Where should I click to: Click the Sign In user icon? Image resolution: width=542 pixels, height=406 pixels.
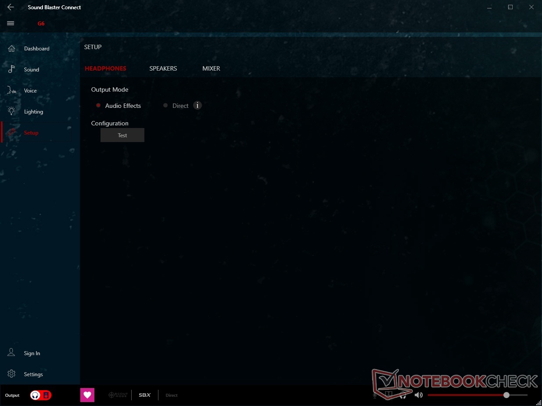(x=11, y=353)
